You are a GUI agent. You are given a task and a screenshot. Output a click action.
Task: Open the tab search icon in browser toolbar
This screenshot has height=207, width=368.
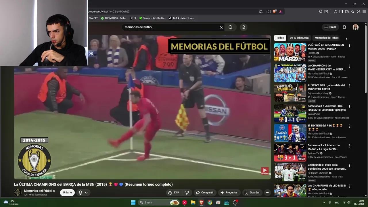326,11
